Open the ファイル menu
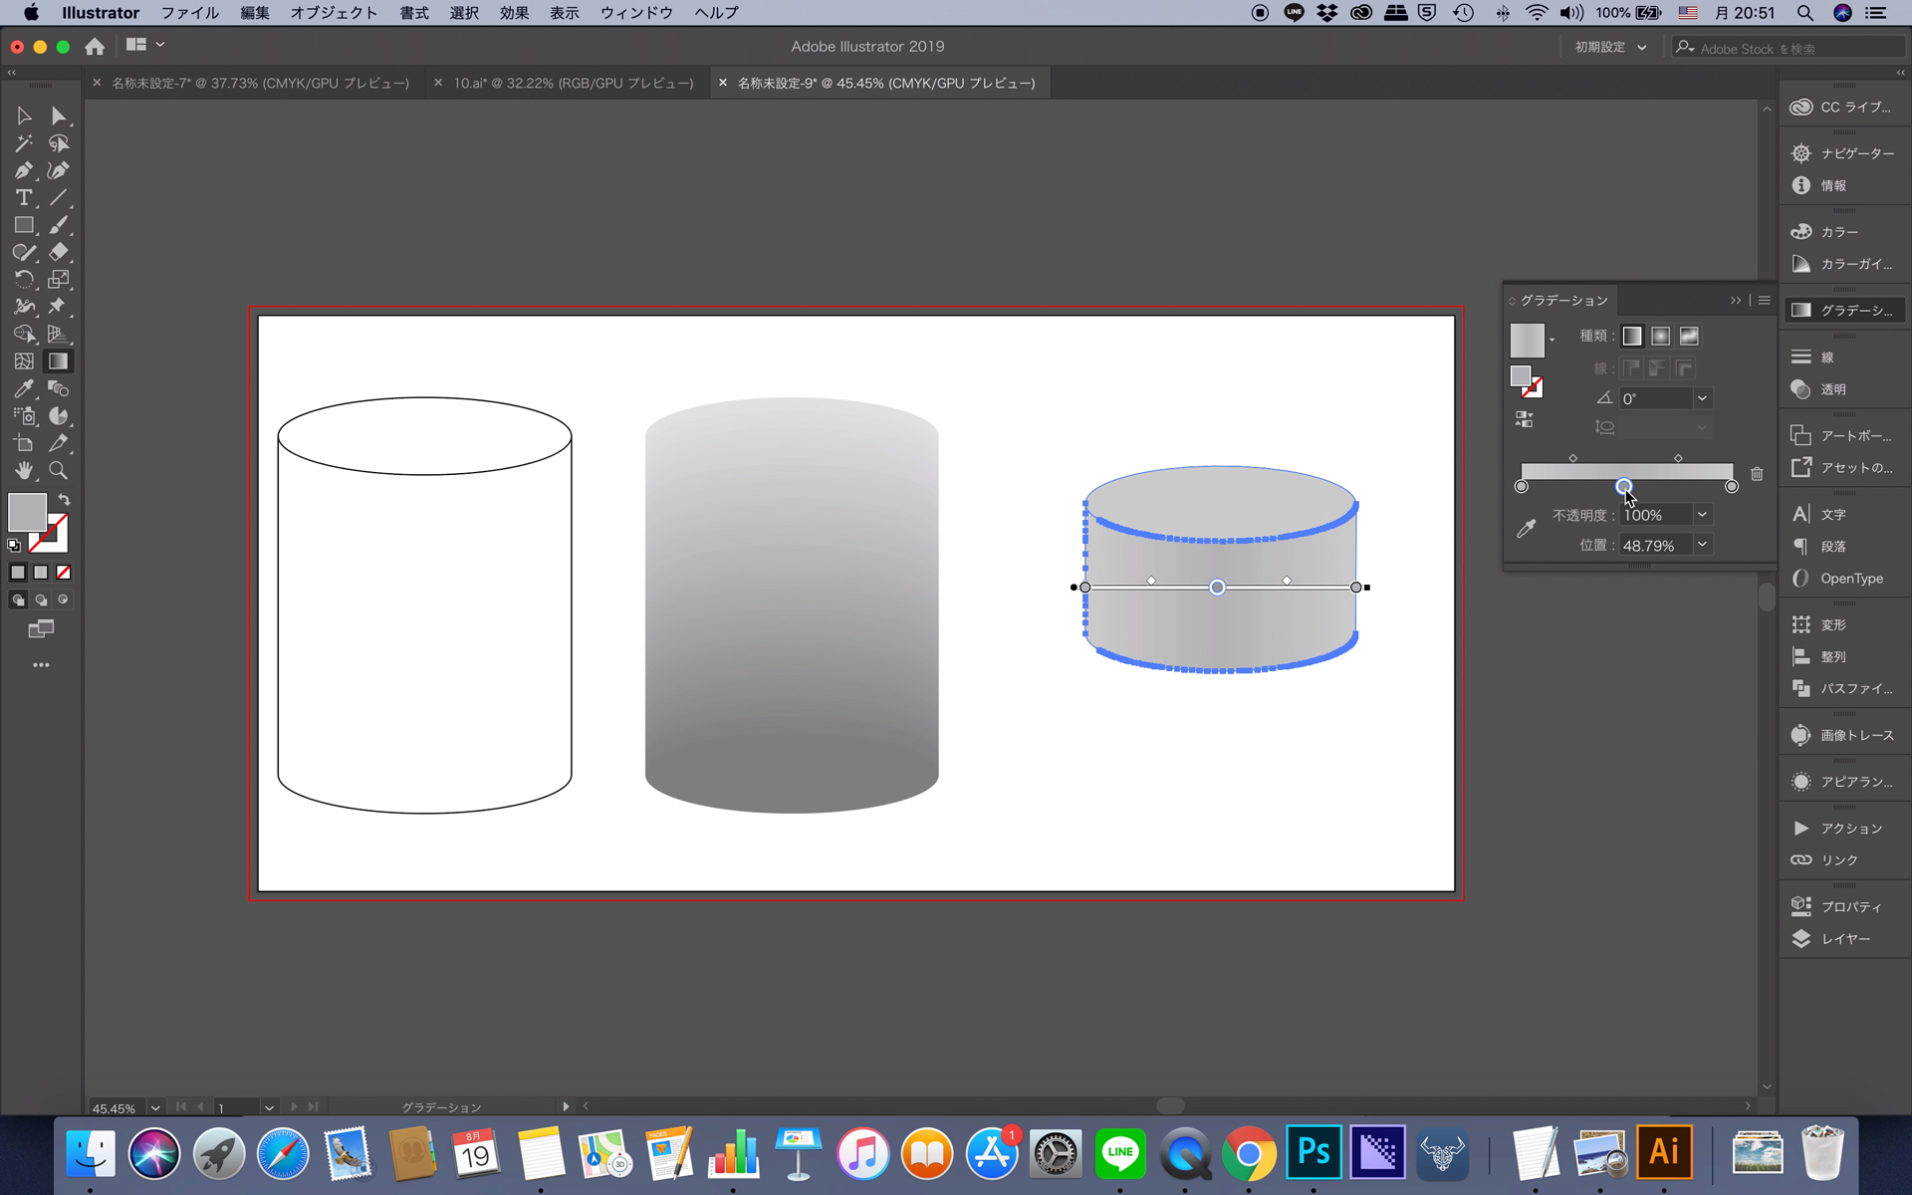The height and width of the screenshot is (1195, 1912). click(x=190, y=13)
